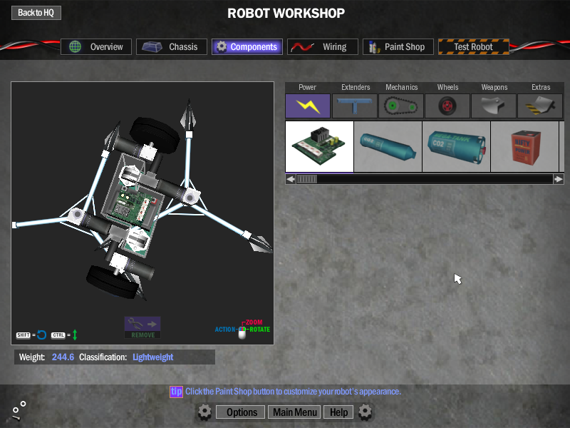This screenshot has height=428, width=570.
Task: Click the Extenders category label
Action: point(356,87)
